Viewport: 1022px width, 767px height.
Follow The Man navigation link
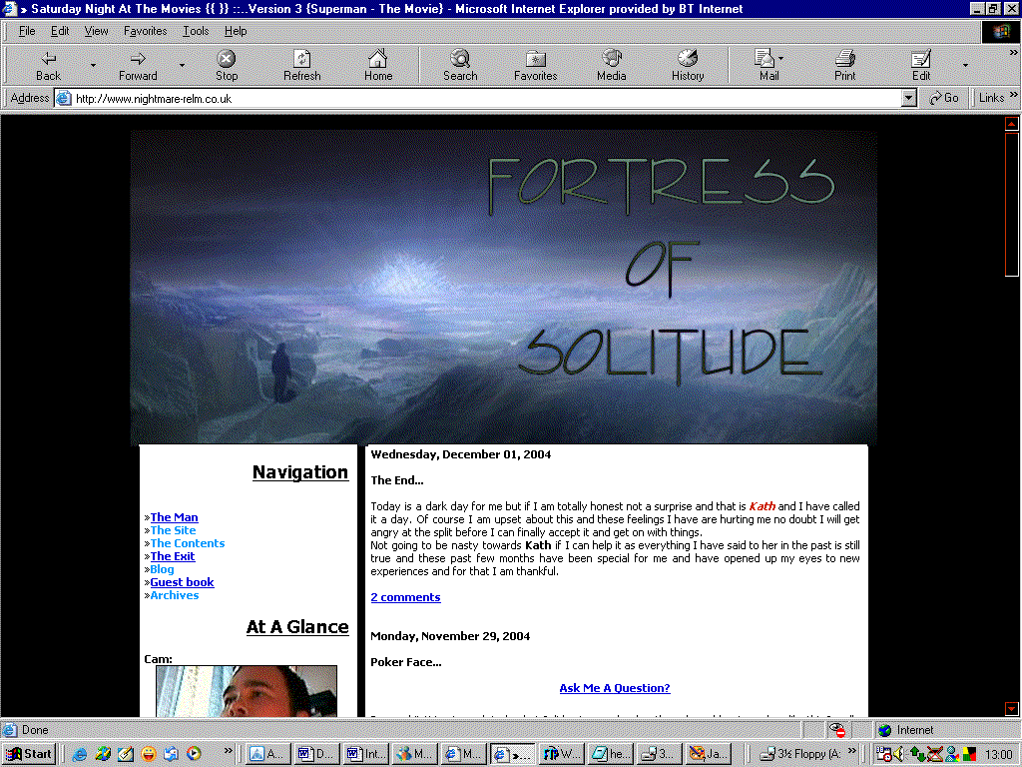coord(174,517)
